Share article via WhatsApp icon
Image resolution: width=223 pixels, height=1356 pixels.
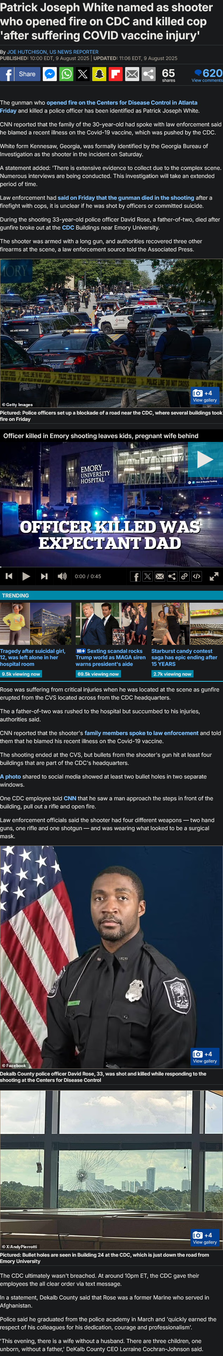point(66,74)
